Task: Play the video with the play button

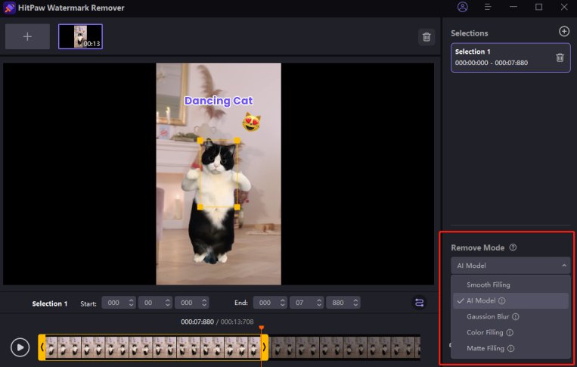Action: [x=20, y=347]
